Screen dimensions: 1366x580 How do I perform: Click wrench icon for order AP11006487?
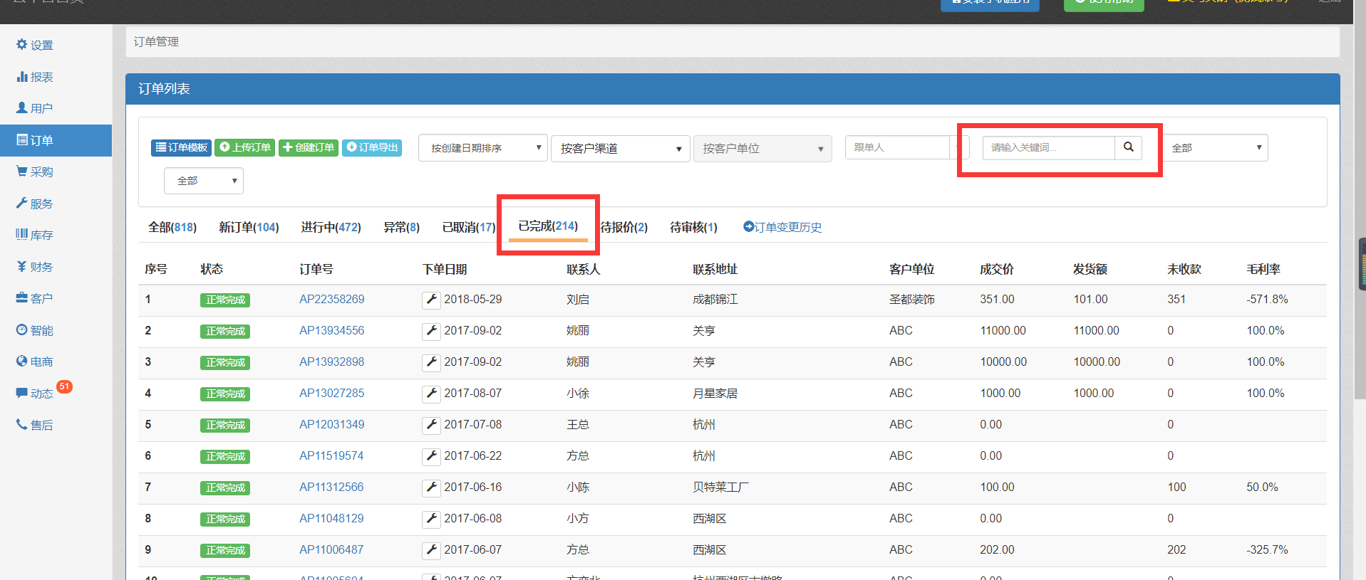tap(430, 550)
